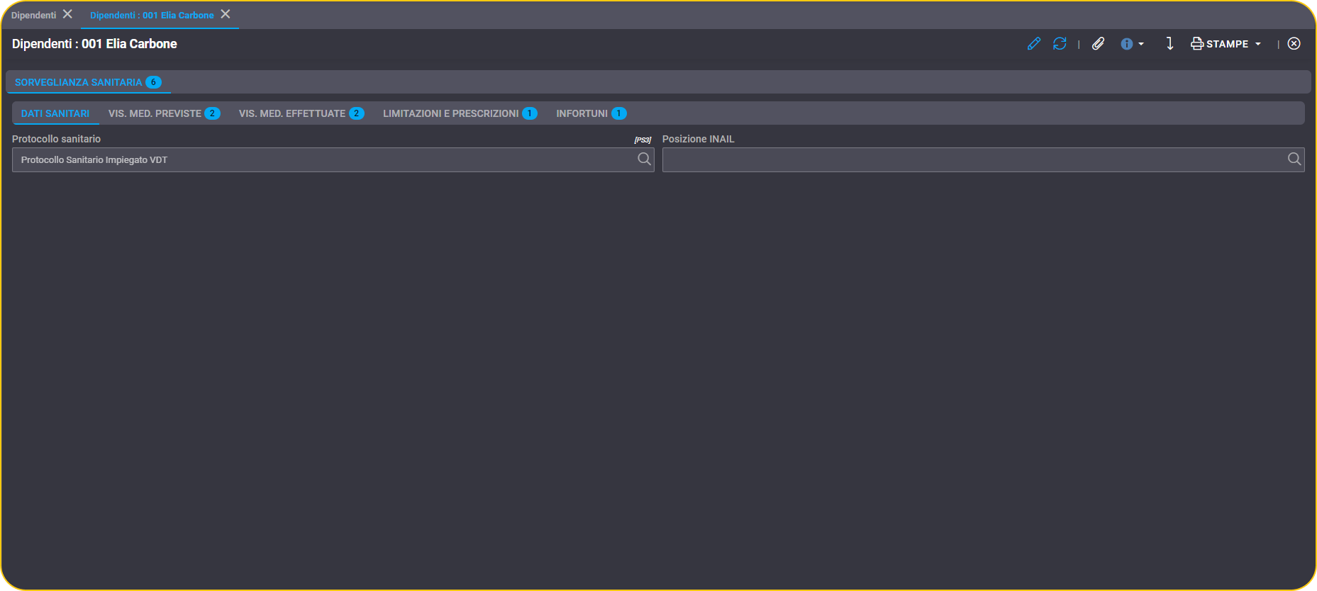Open attachments via paperclip icon

click(1098, 44)
